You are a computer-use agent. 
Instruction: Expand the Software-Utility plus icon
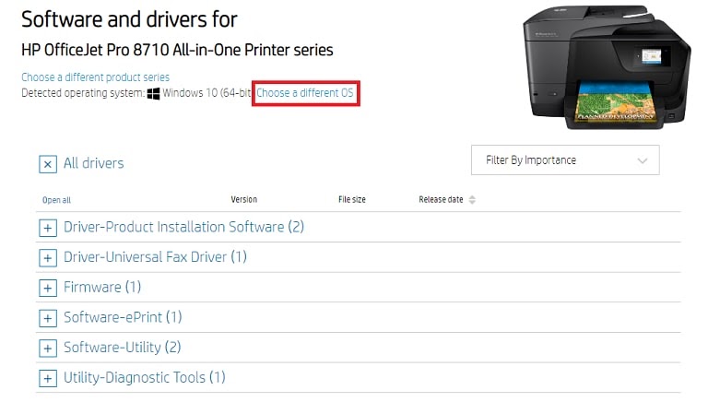coord(48,349)
